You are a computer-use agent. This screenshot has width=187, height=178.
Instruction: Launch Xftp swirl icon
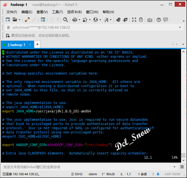(118, 20)
